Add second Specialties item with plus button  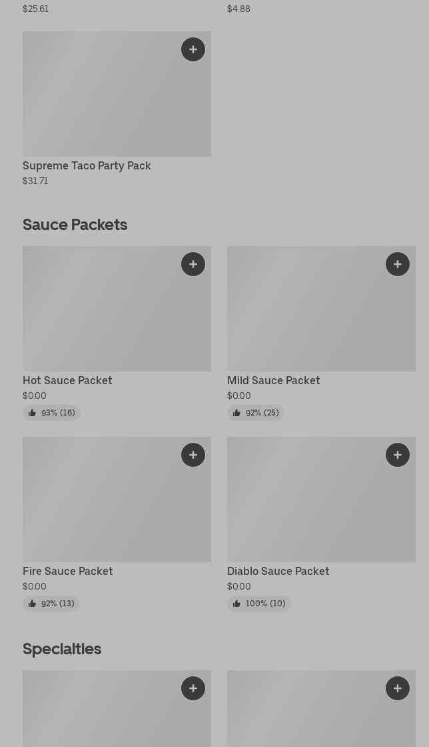(x=398, y=688)
